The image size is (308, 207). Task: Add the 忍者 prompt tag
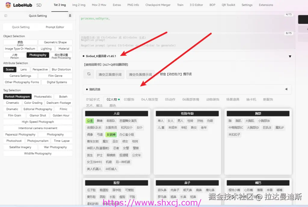pyautogui.click(x=116, y=148)
